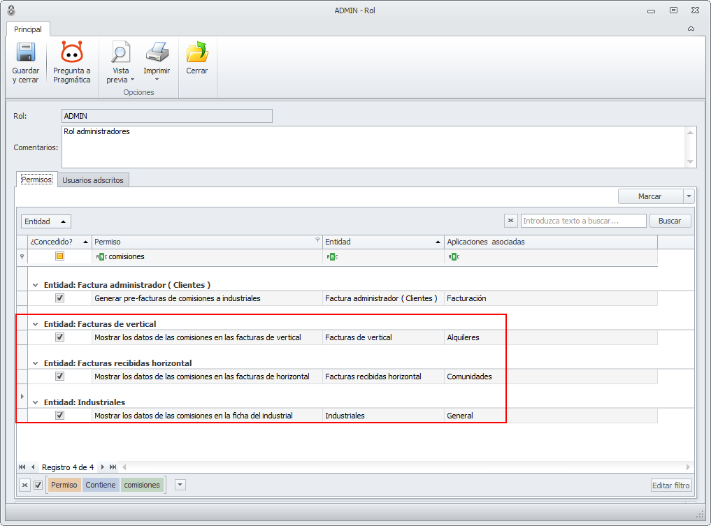Click the Cerrar folder icon
The image size is (711, 526).
(196, 52)
